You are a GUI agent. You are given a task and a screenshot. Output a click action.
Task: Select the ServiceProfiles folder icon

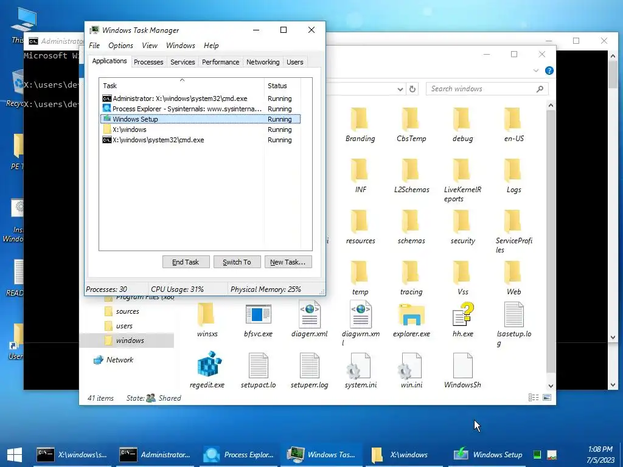(513, 221)
